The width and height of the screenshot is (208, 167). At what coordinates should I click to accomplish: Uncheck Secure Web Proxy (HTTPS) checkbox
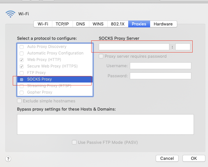22,66
